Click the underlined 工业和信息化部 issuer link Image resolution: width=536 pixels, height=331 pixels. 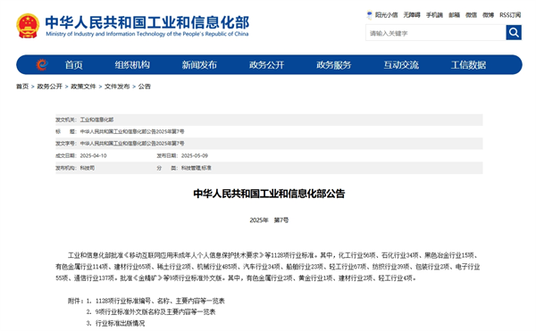point(96,120)
